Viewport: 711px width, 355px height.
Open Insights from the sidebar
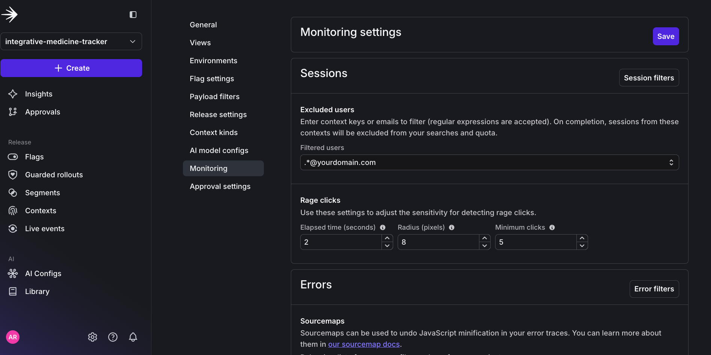39,94
